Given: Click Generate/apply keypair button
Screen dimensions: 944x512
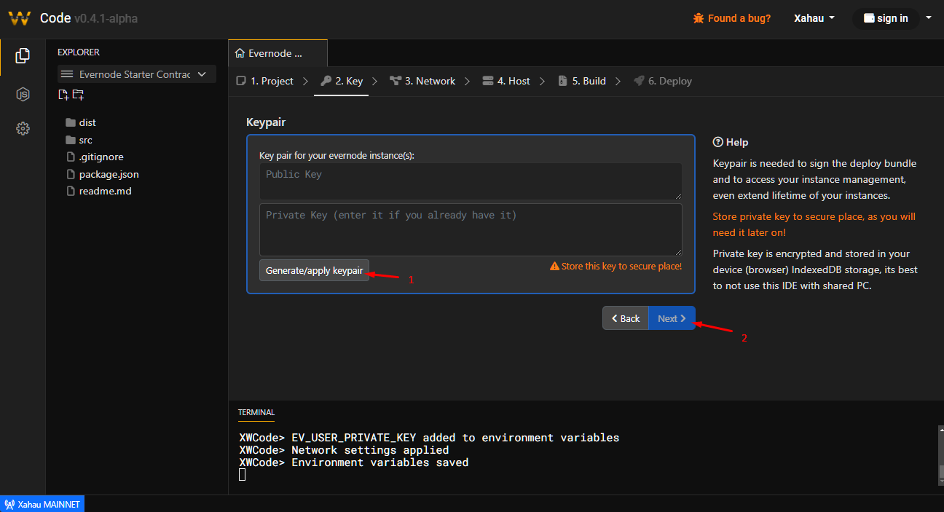Looking at the screenshot, I should [x=314, y=270].
